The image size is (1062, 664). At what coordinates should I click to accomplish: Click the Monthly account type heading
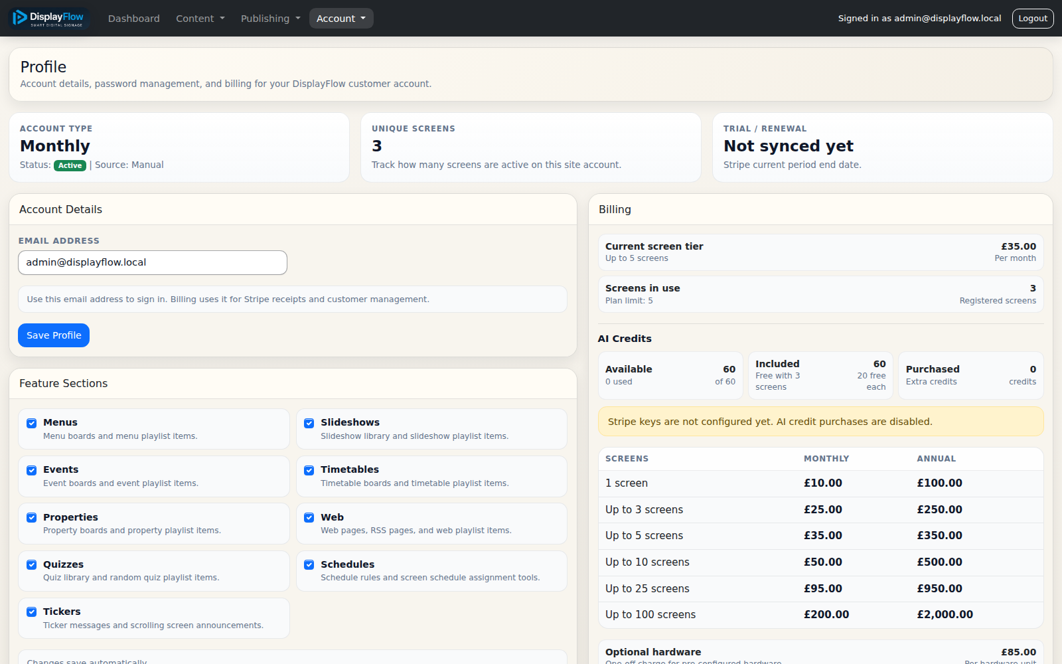pos(55,146)
